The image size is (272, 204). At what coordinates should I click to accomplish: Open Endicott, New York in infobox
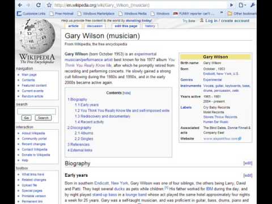[221, 74]
